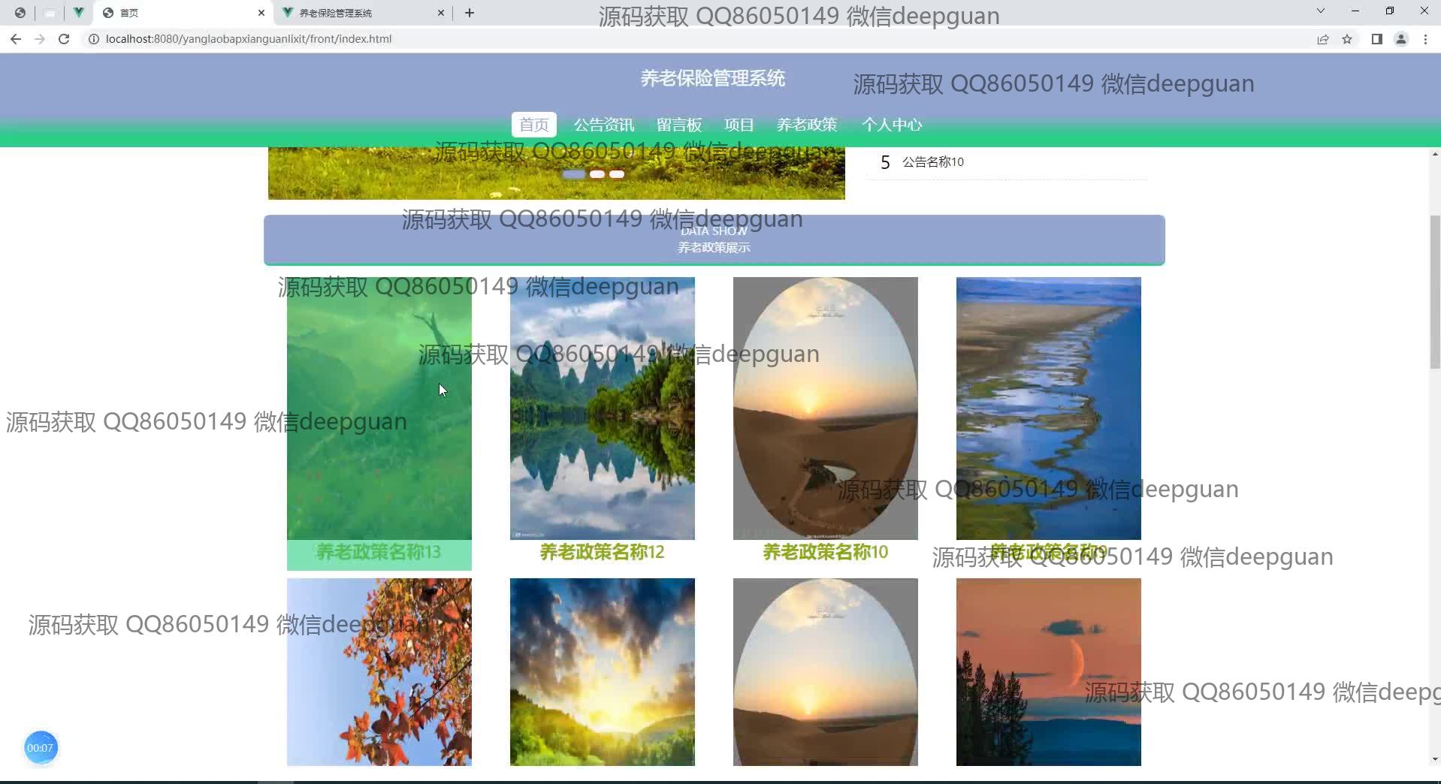The height and width of the screenshot is (784, 1441).
Task: Open the 公告名称10 announcement link
Action: click(x=932, y=162)
